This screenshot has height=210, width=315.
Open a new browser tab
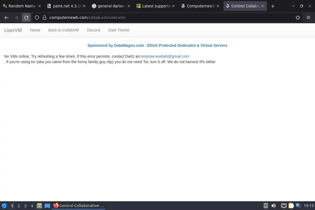point(273,6)
